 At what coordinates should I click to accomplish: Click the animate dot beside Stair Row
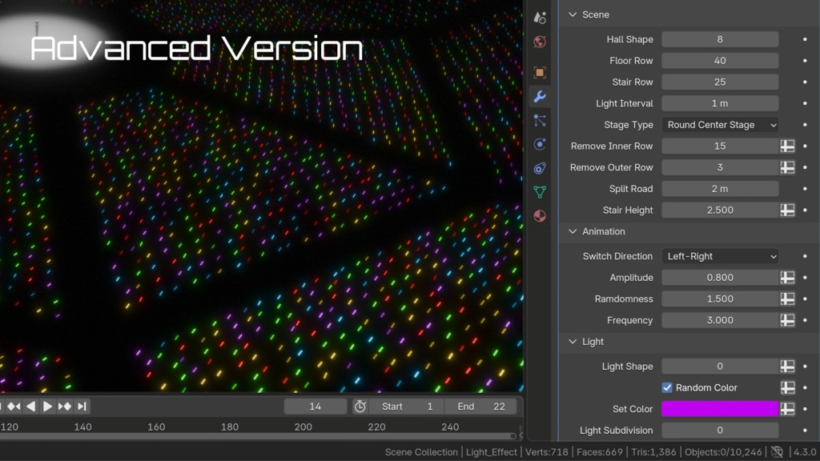[x=805, y=82]
